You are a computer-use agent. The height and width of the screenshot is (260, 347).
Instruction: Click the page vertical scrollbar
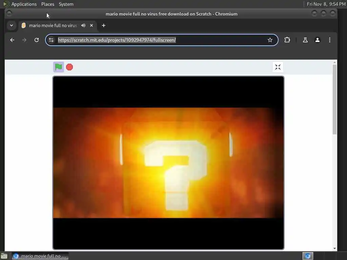click(334, 100)
